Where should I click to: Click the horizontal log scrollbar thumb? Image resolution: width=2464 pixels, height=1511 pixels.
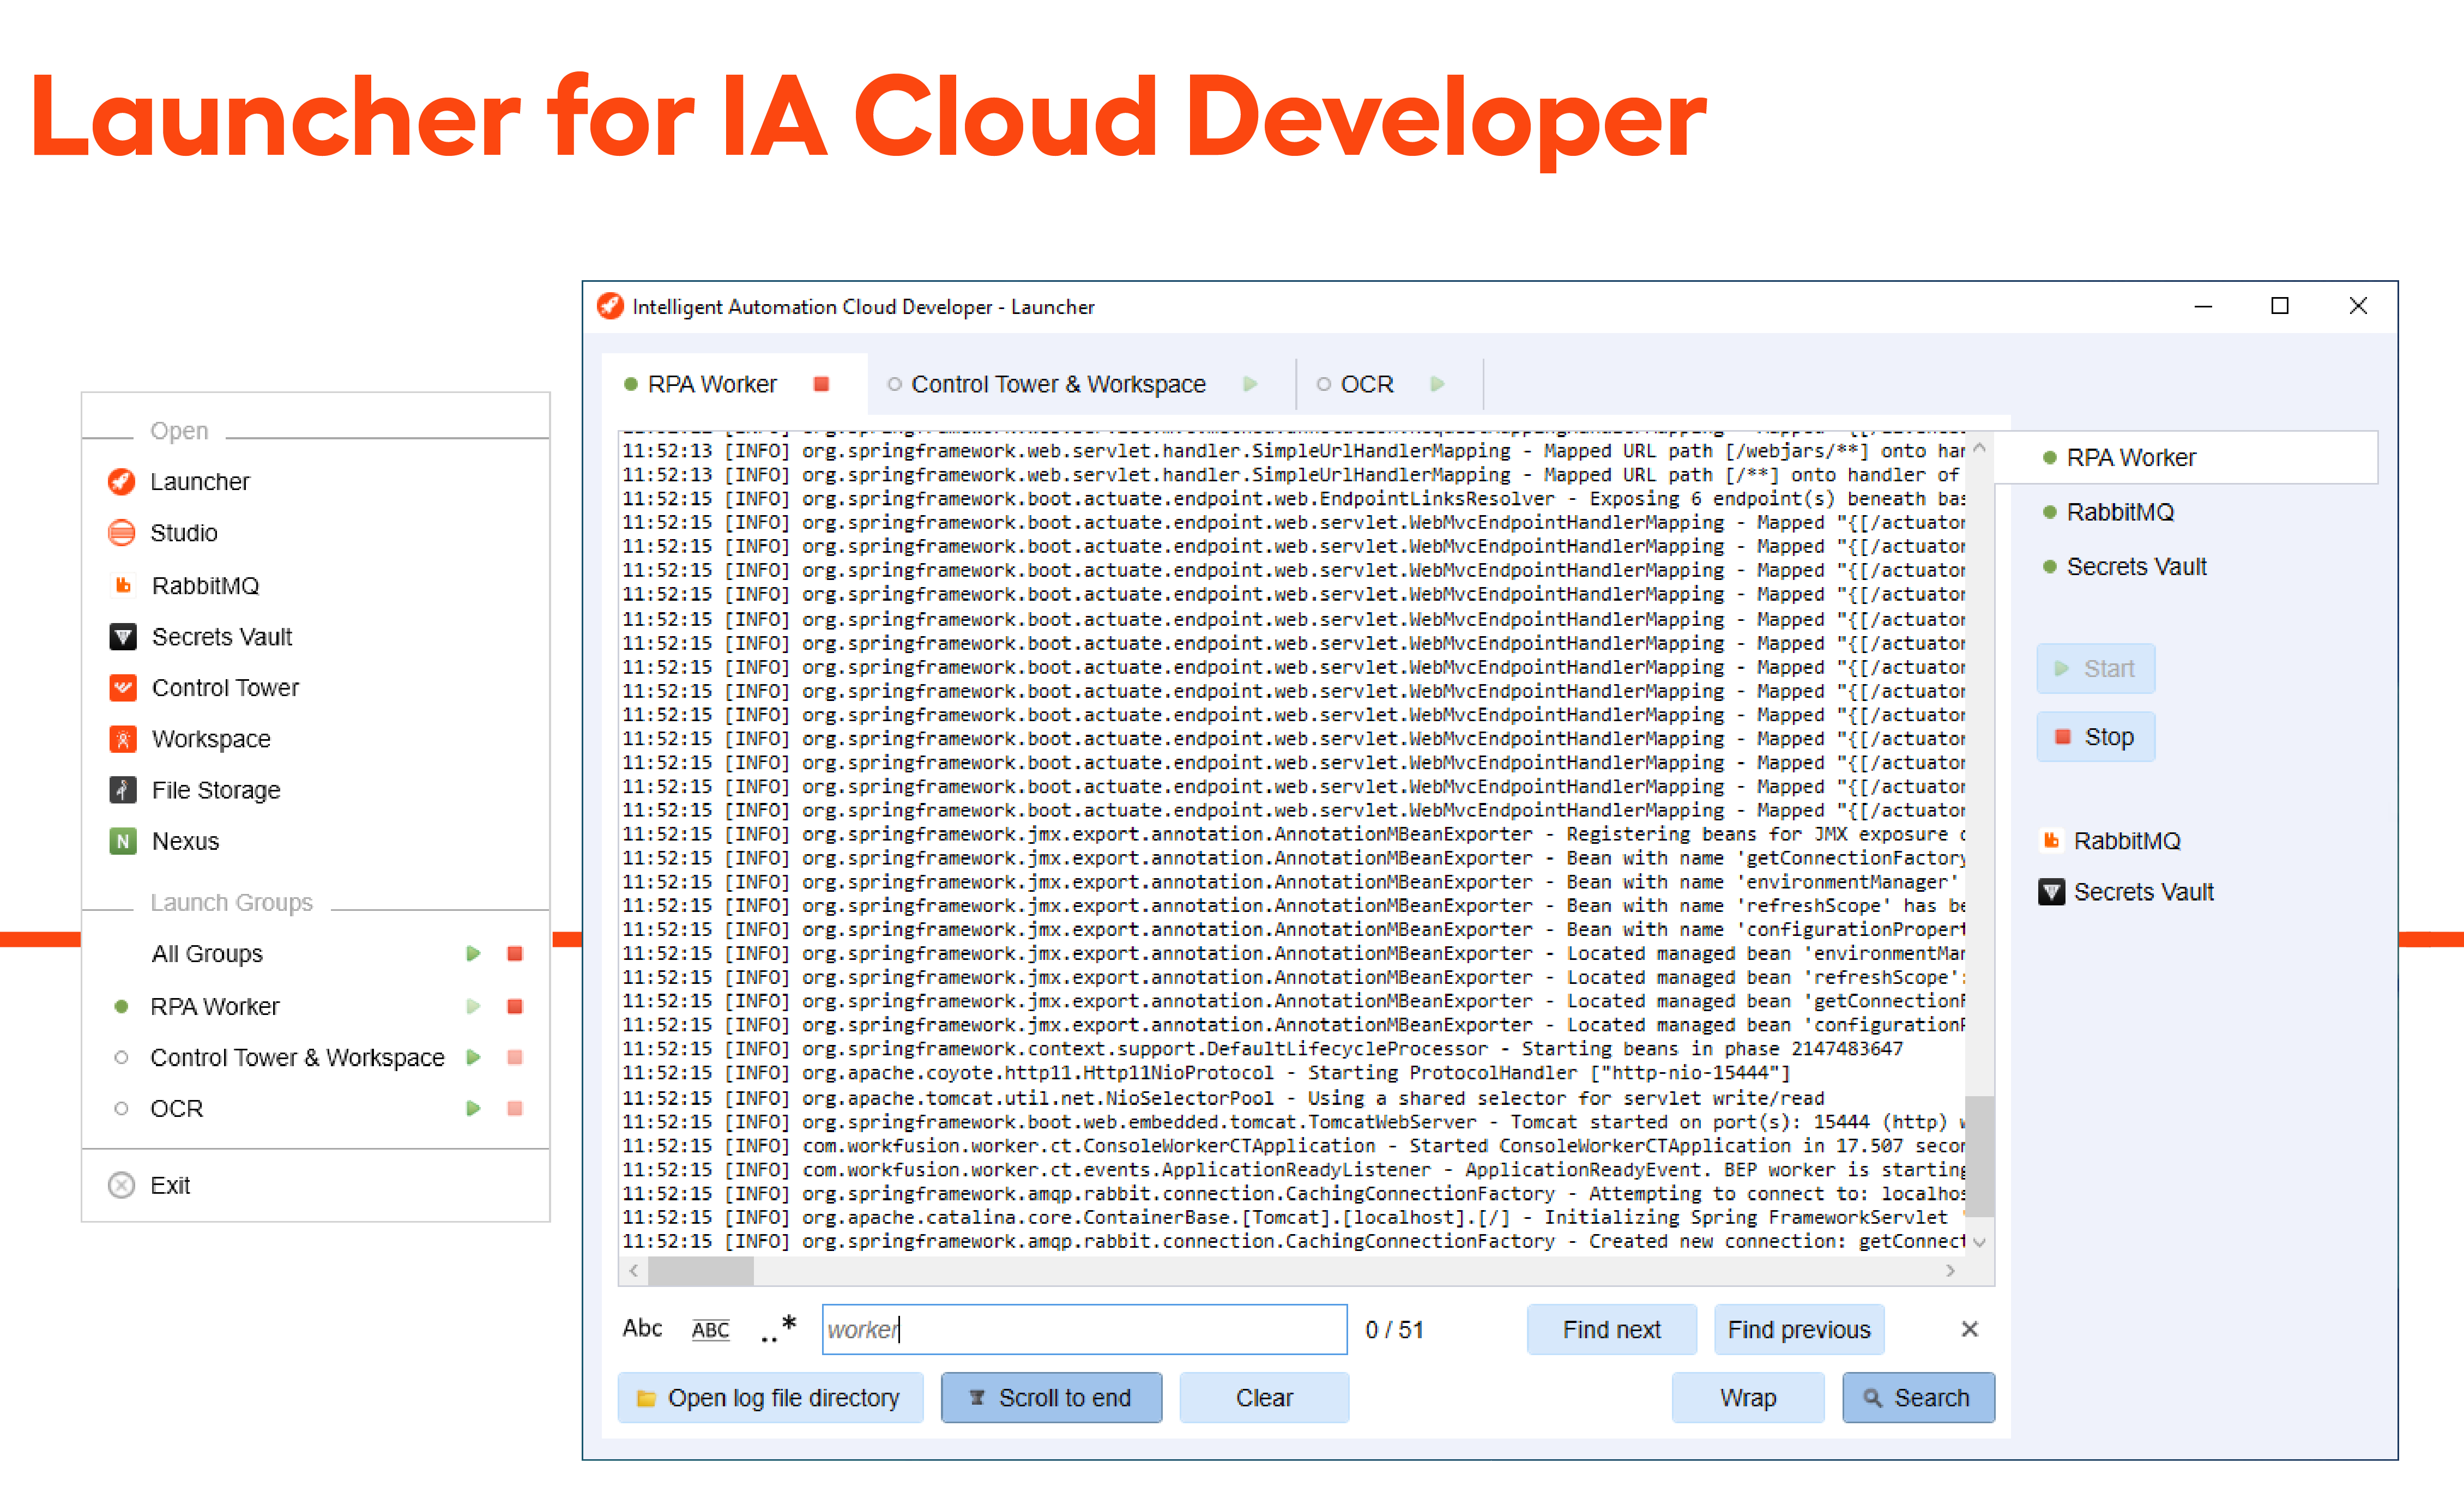click(701, 1270)
